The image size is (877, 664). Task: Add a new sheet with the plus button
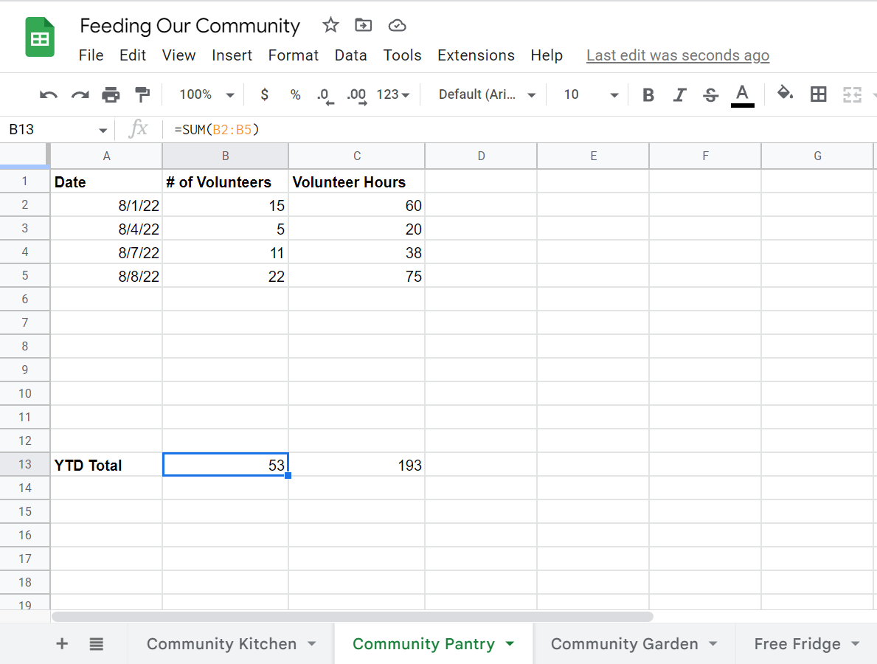(x=62, y=643)
